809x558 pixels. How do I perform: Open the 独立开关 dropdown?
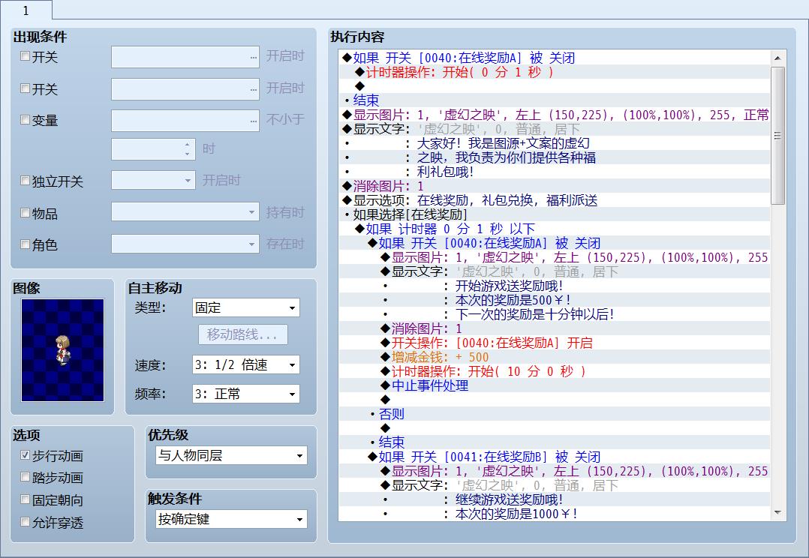153,181
